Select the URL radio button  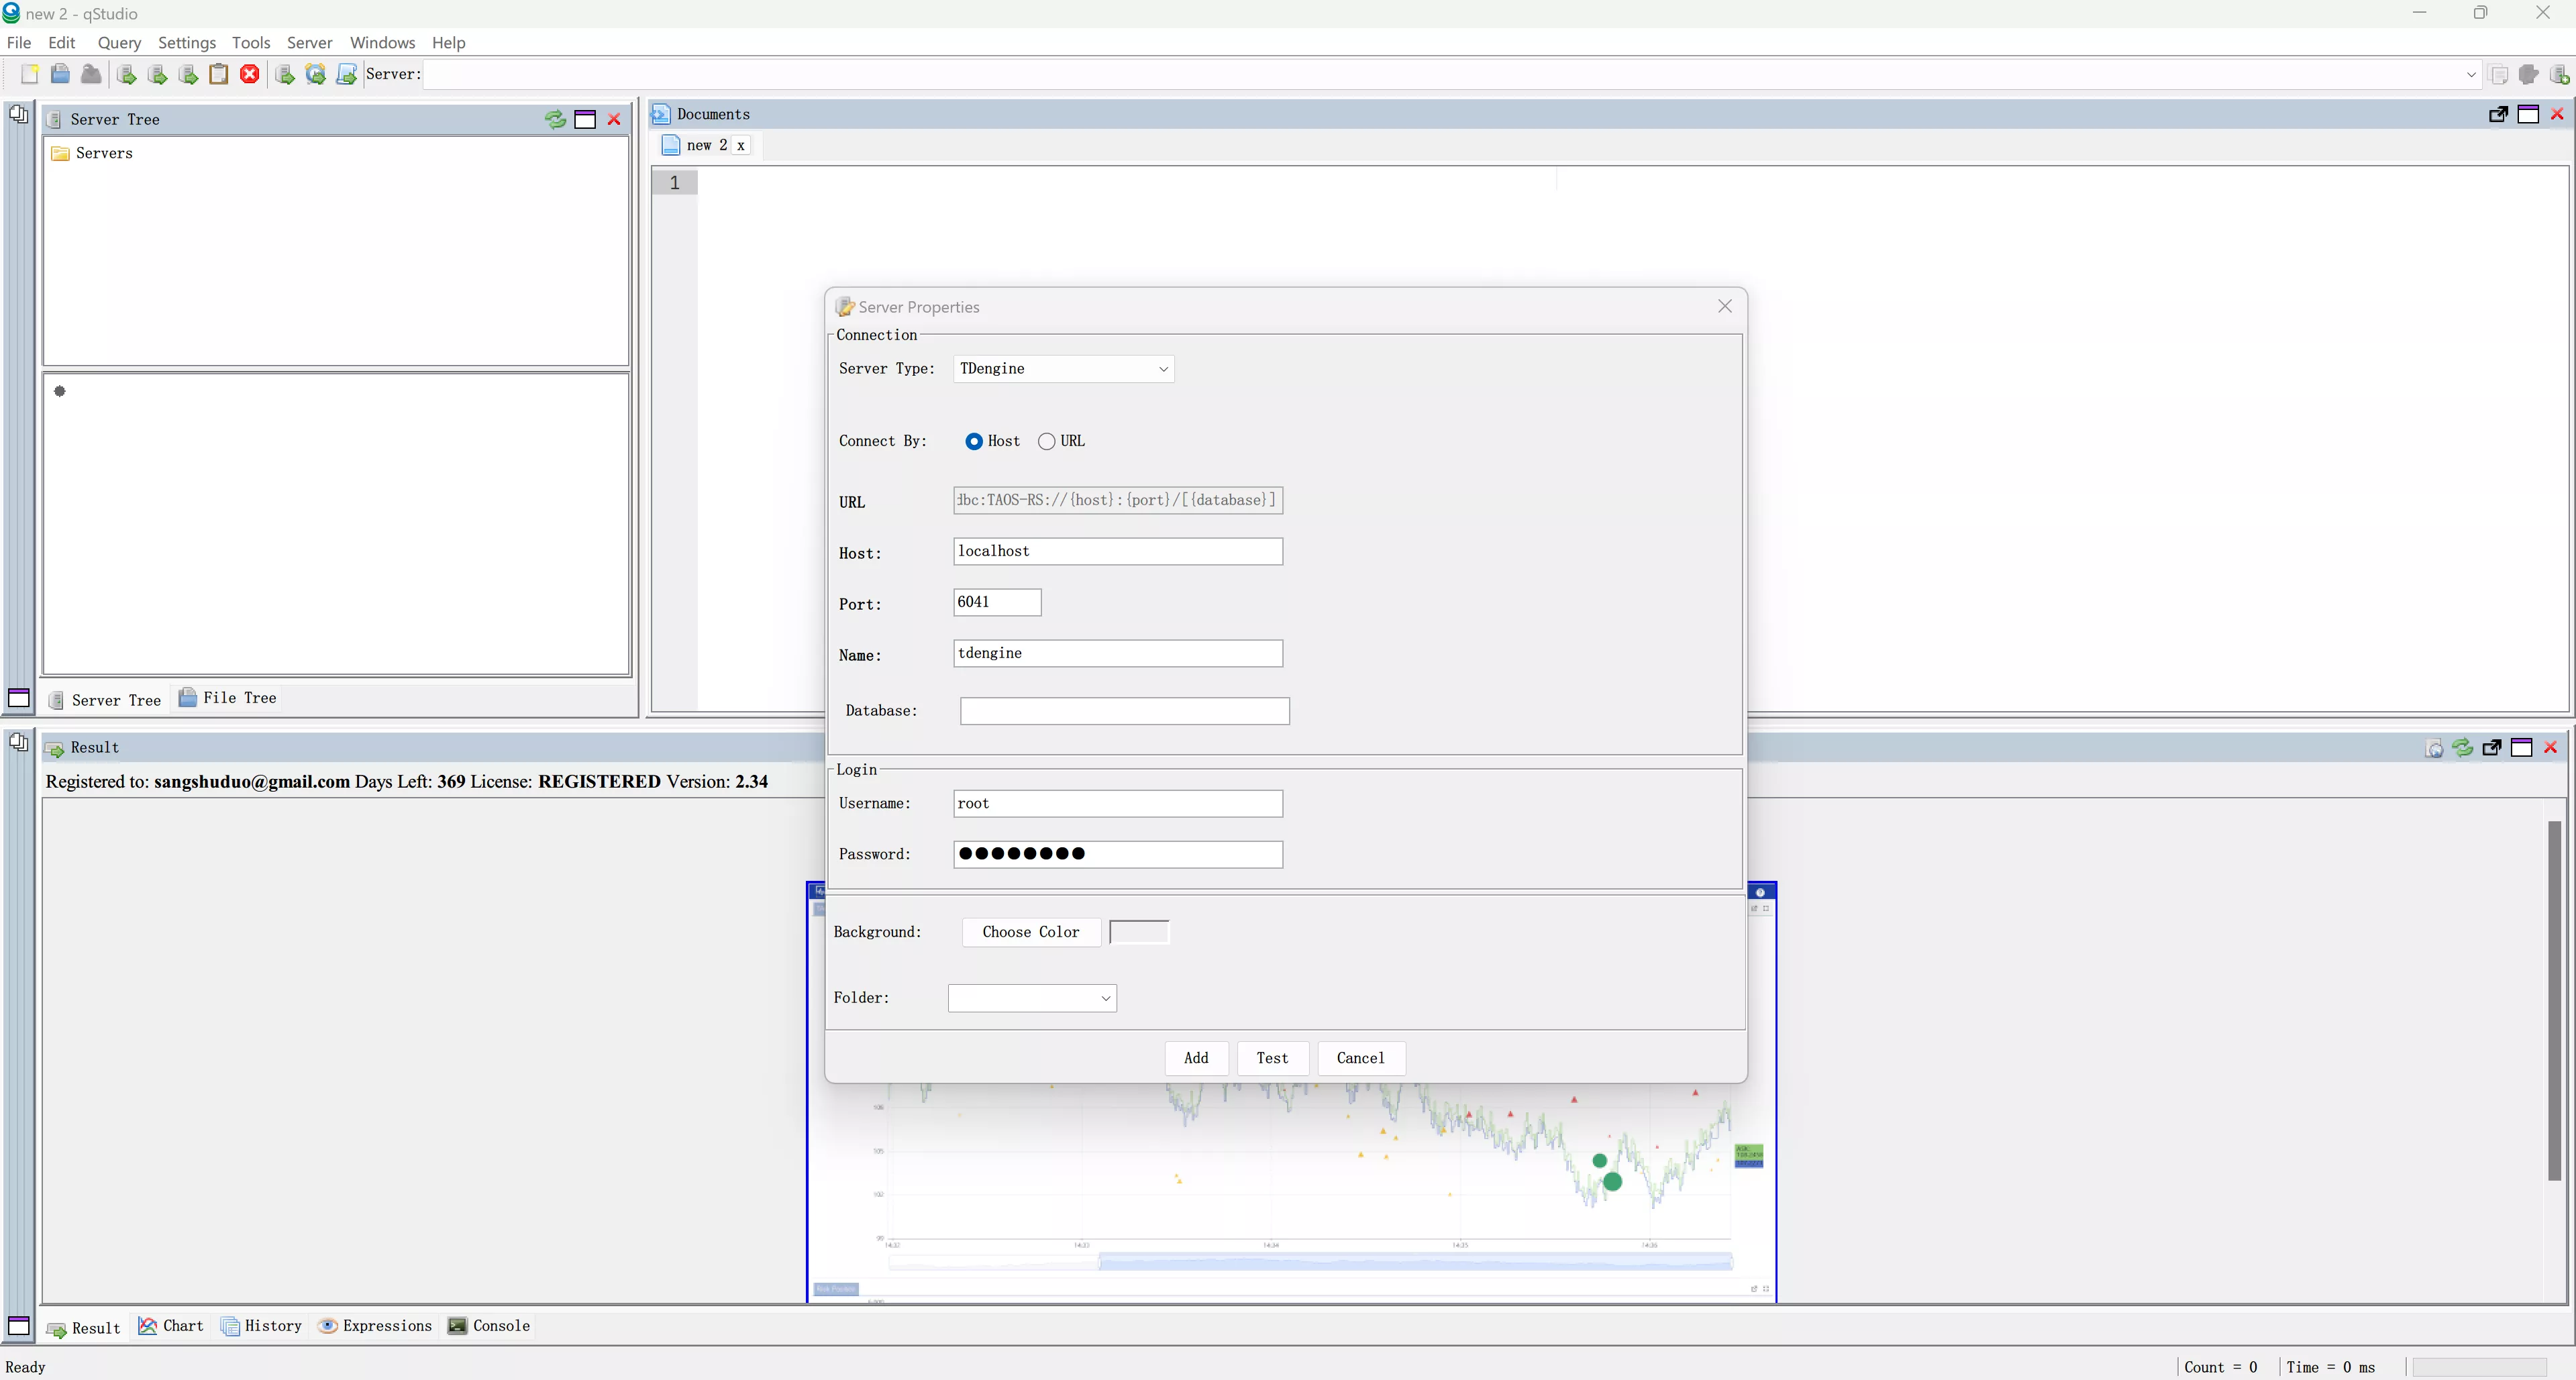1046,441
